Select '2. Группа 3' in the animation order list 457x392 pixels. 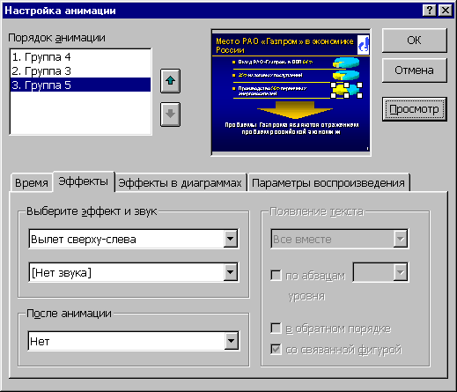tap(80, 70)
